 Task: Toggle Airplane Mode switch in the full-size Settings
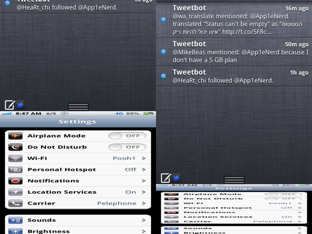click(x=127, y=136)
